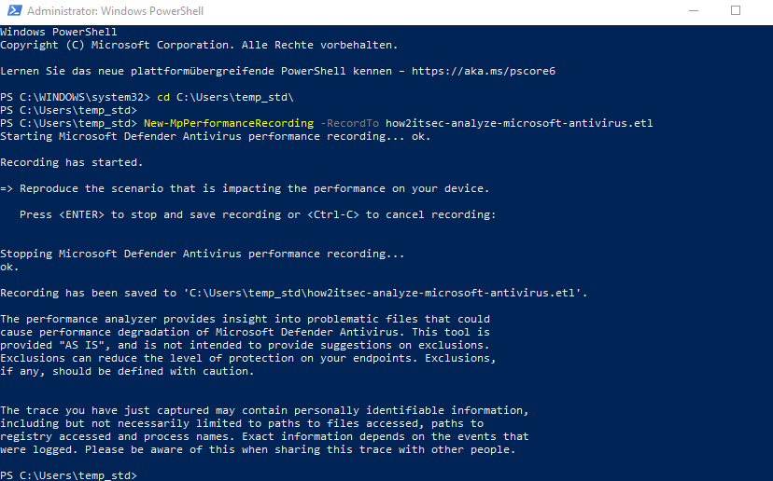Click the <ENTER> key hint text
Viewport: 773px width, 481px height.
tap(81, 214)
